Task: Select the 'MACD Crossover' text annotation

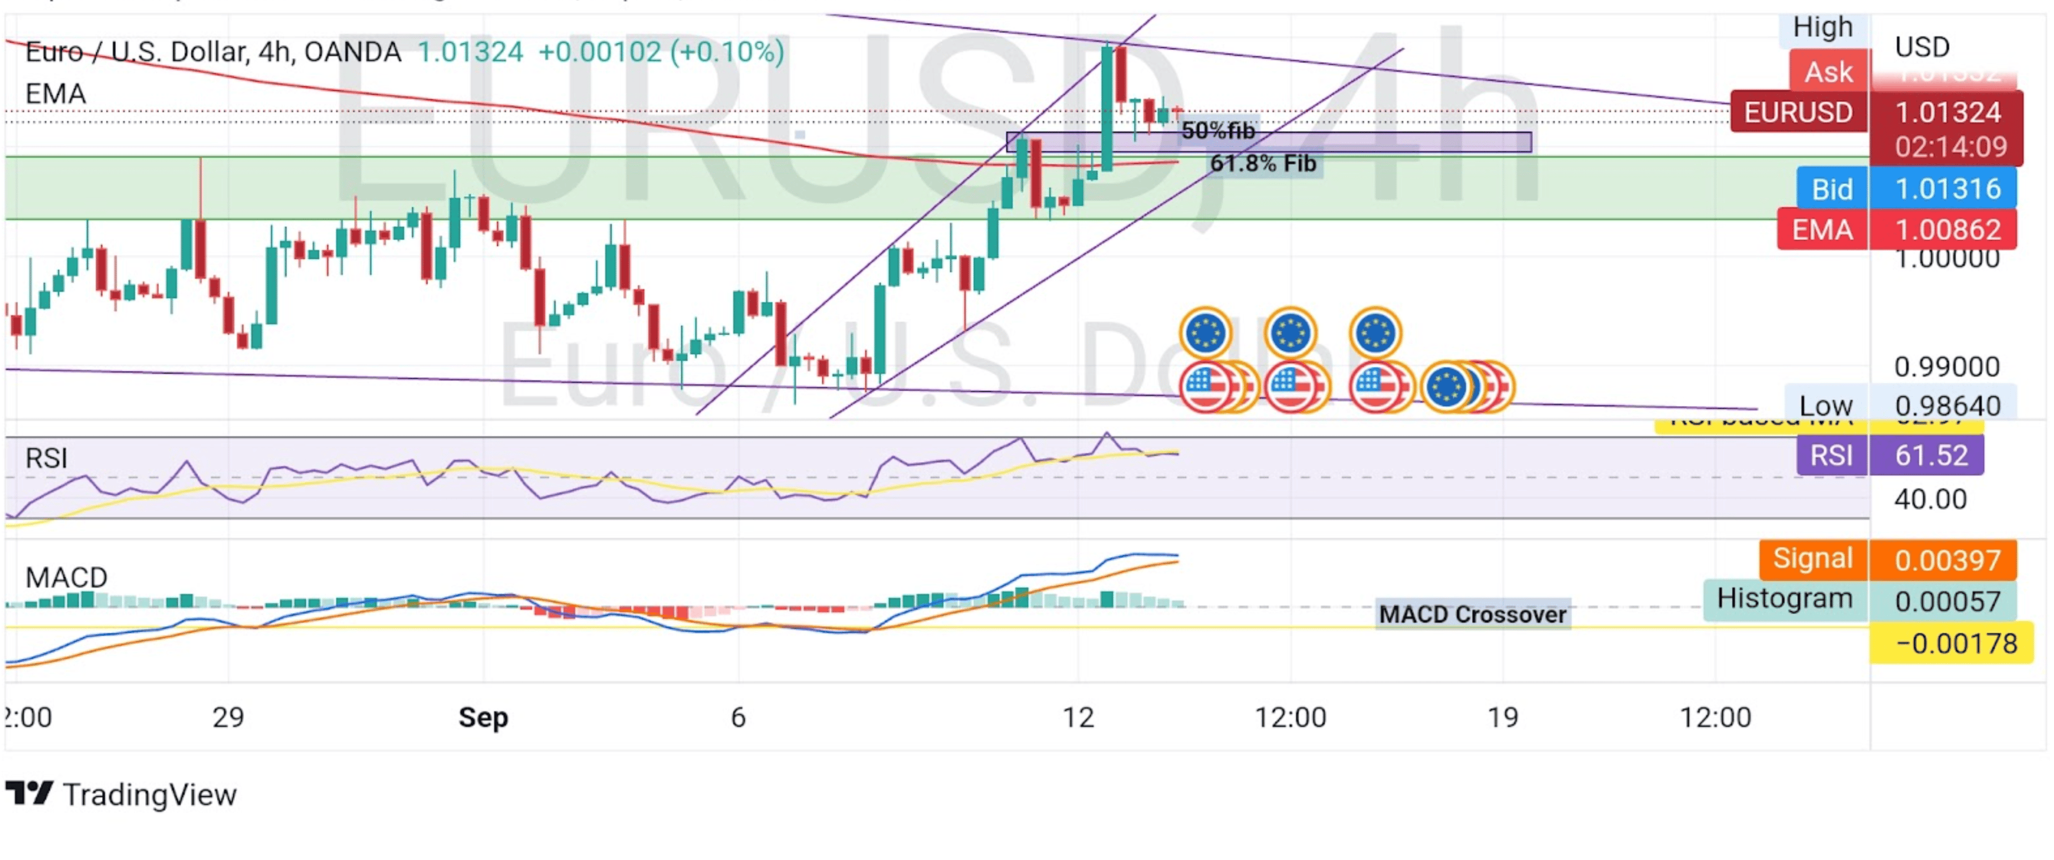Action: pos(1473,615)
